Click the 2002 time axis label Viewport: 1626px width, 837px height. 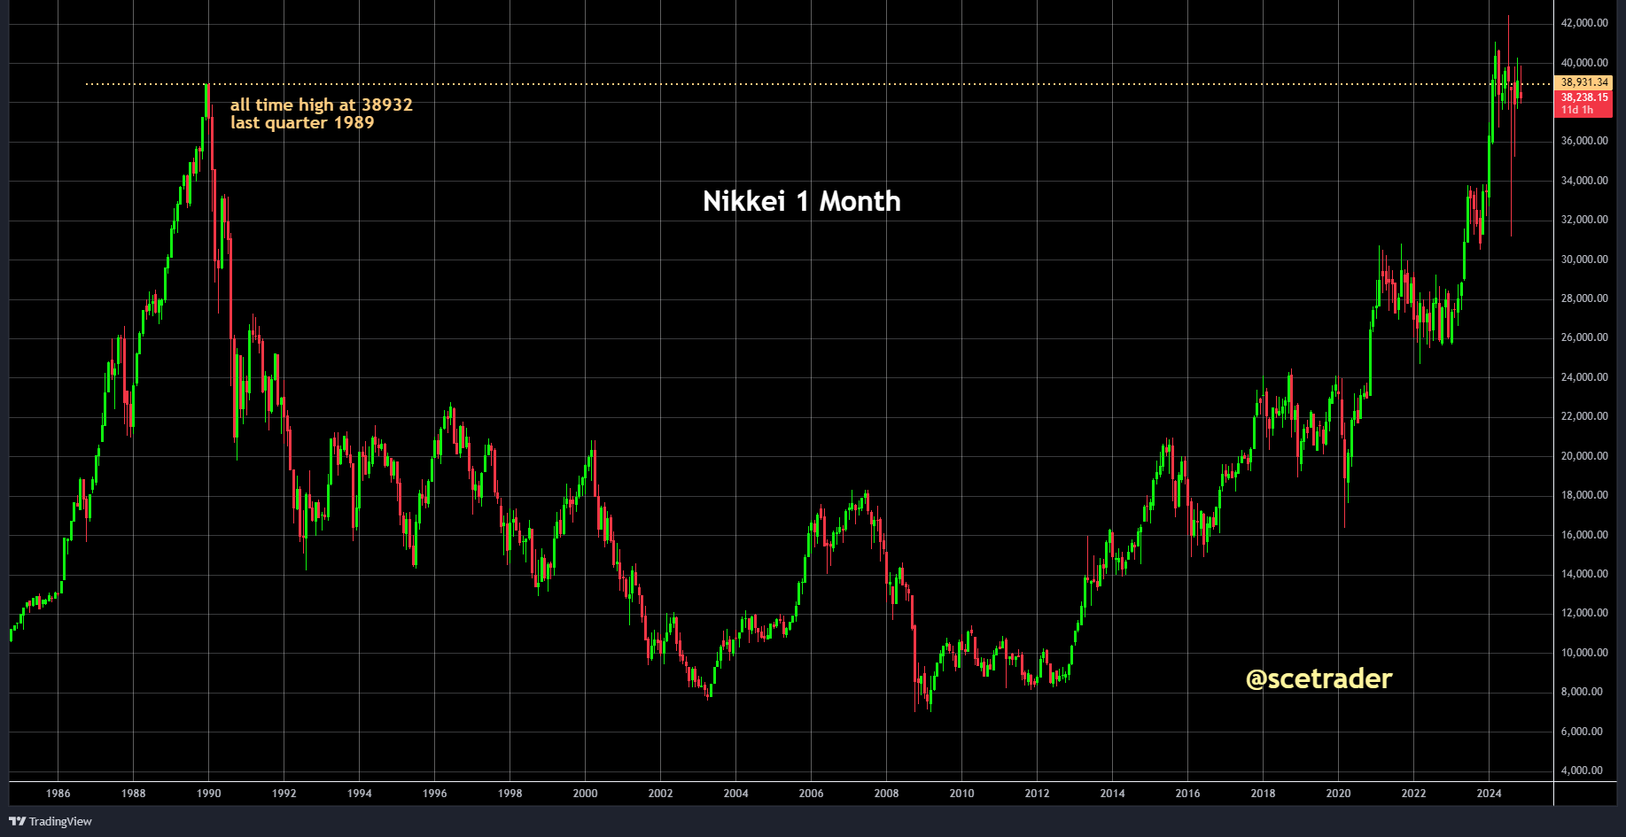661,794
